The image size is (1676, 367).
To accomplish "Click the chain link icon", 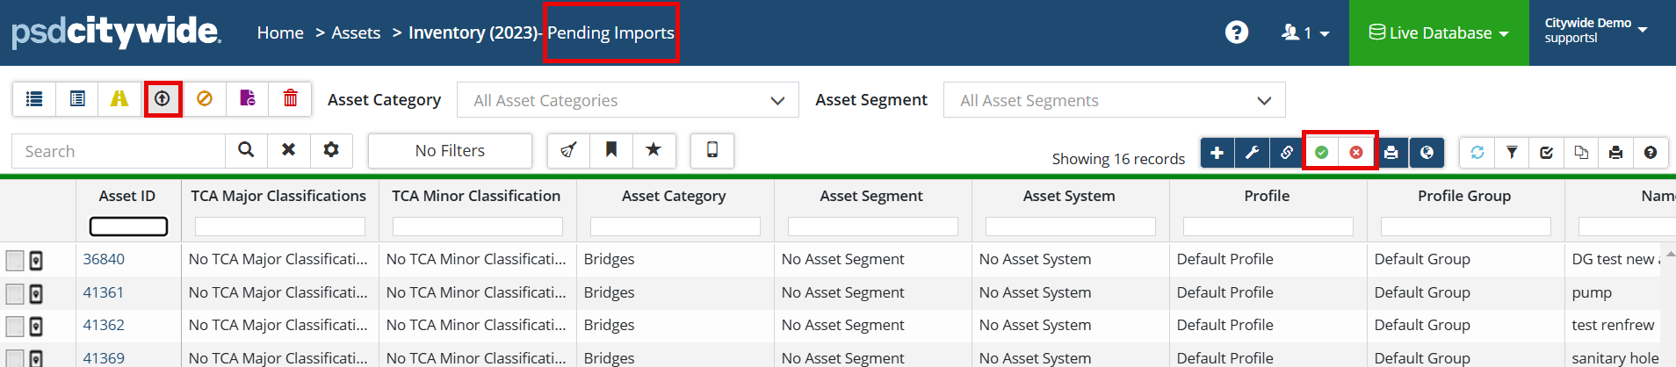I will pyautogui.click(x=1286, y=153).
